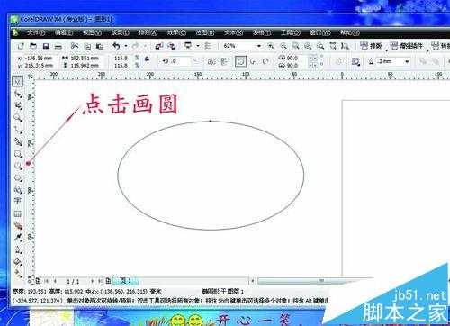Open the Effects menu
This screenshot has width=450, height=326.
[176, 32]
